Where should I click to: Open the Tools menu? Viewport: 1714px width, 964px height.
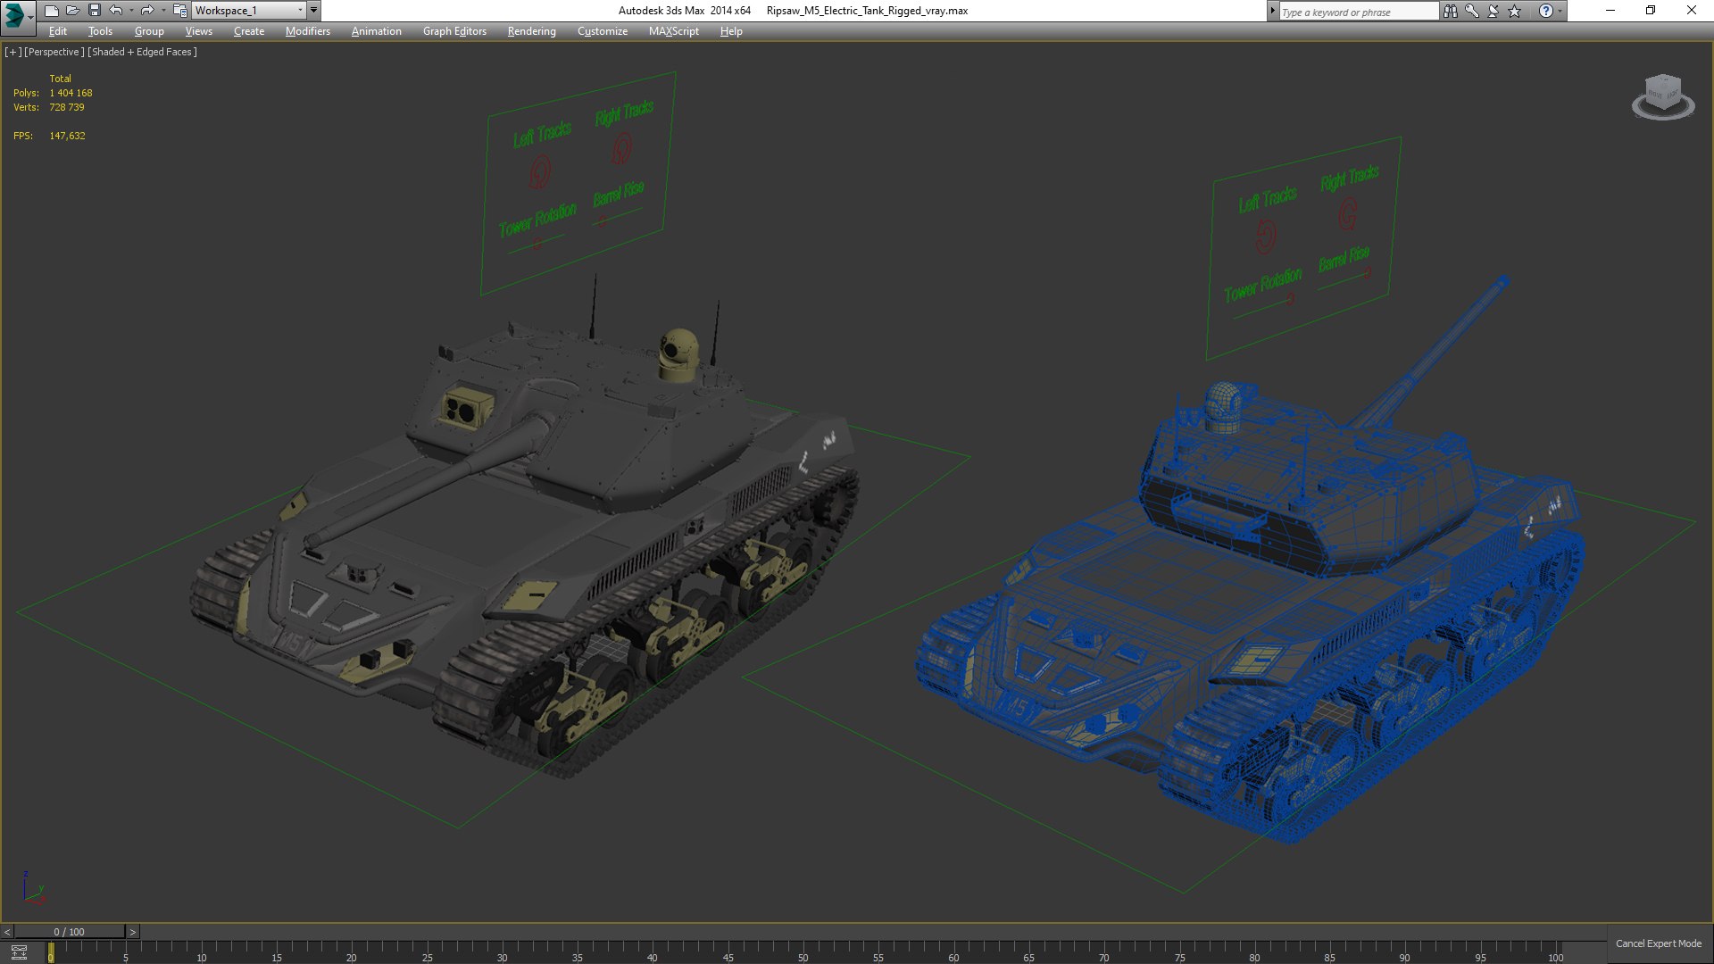[100, 31]
